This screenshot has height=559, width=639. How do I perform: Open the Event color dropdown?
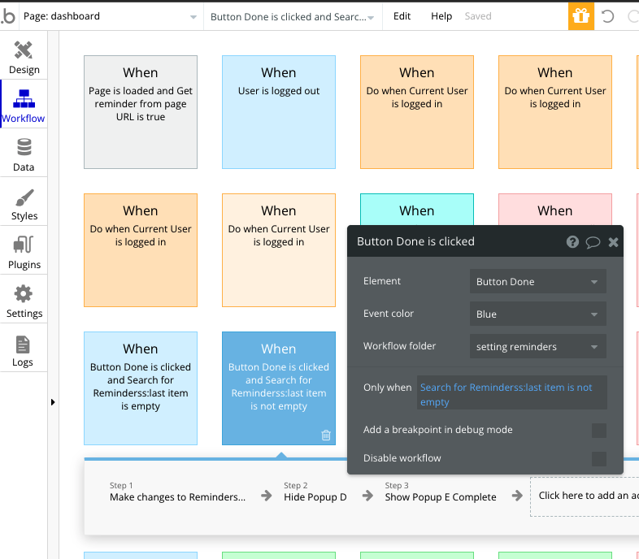coord(537,314)
